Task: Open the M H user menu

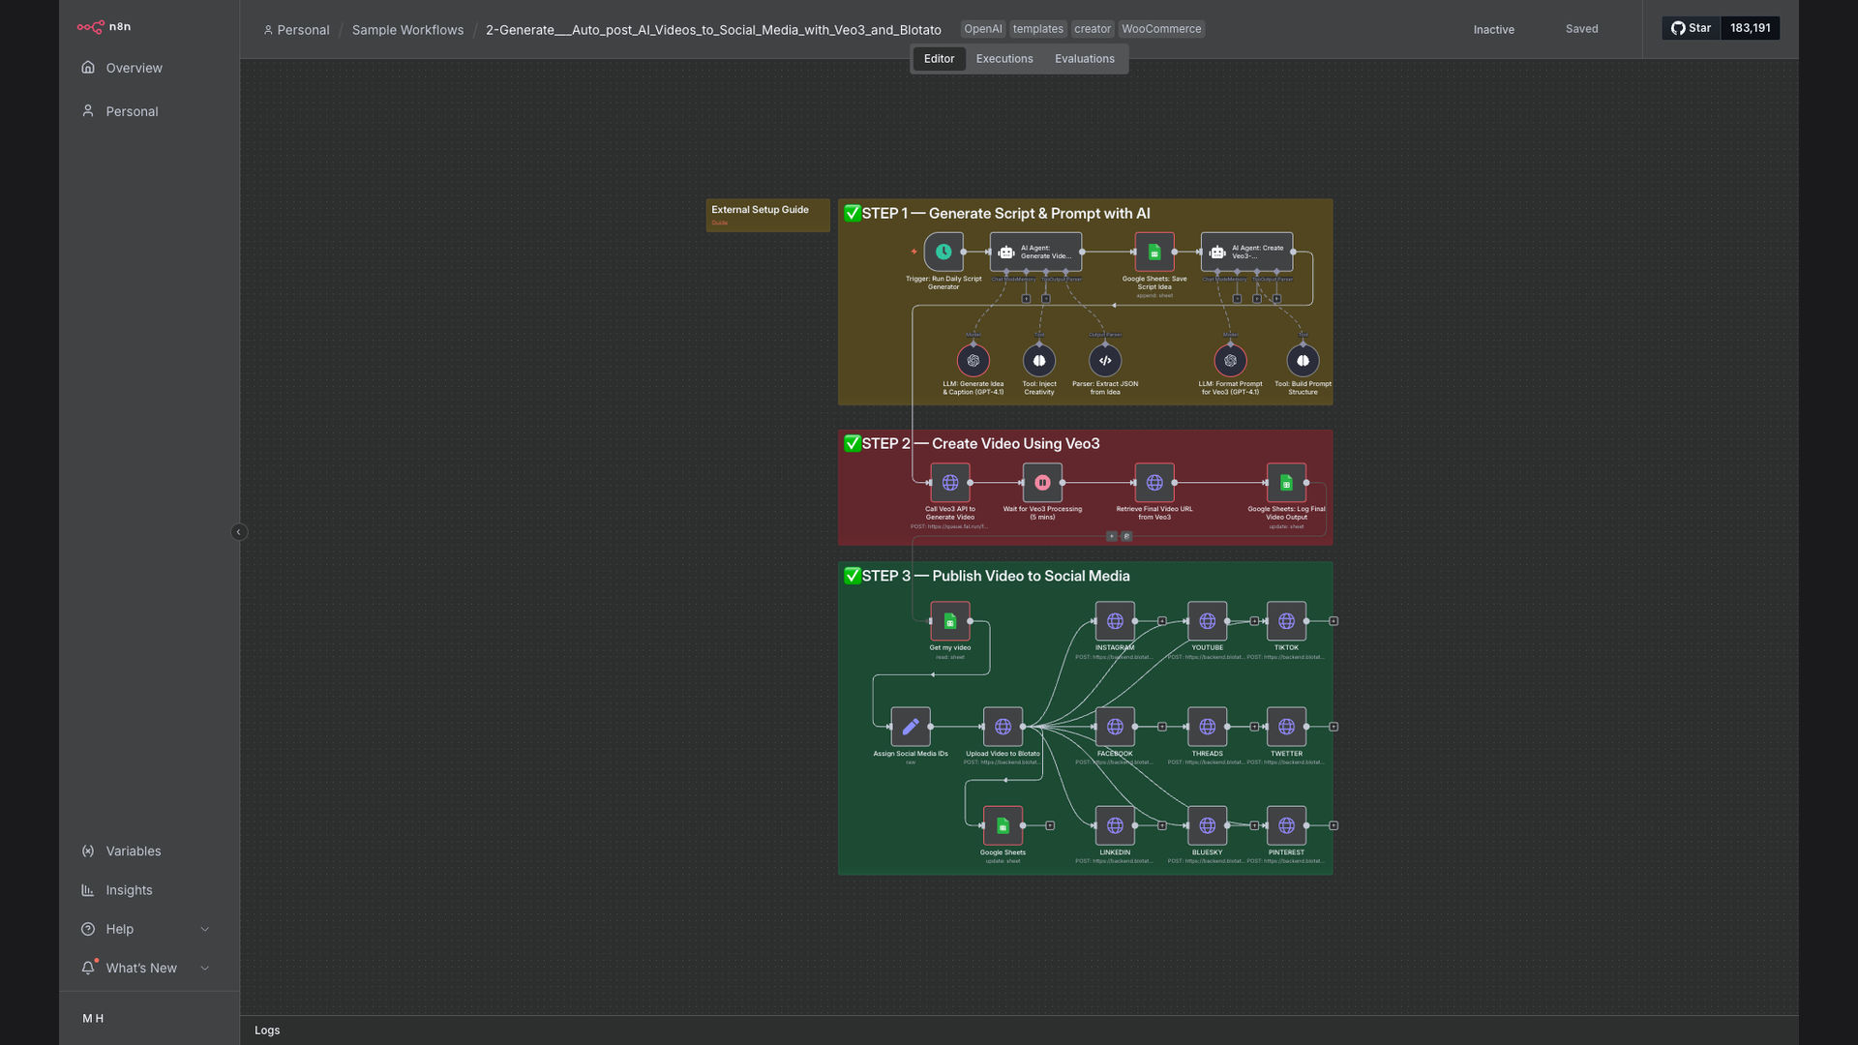Action: 93,1019
